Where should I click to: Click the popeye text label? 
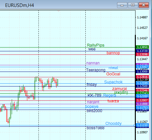[x=92, y=106]
